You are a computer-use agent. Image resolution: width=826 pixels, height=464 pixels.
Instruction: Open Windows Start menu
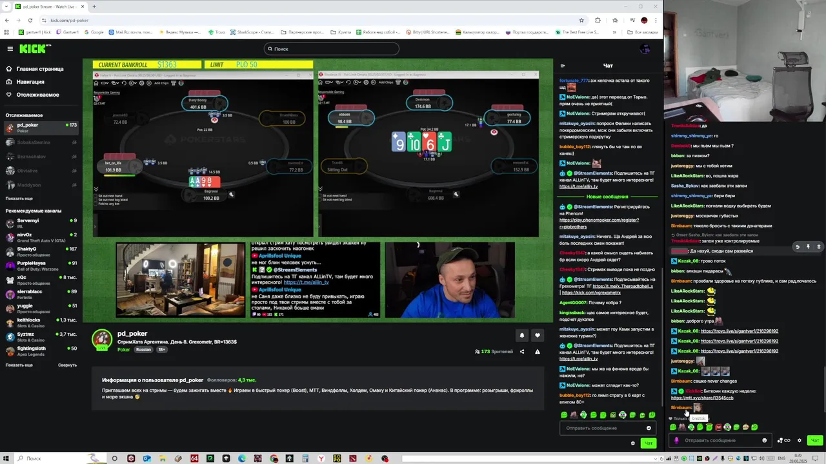pos(6,458)
